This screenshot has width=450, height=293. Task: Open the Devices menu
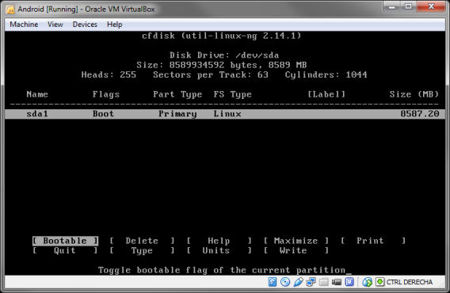coord(85,25)
